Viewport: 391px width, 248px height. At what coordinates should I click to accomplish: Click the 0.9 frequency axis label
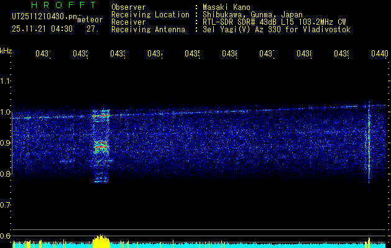point(5,143)
